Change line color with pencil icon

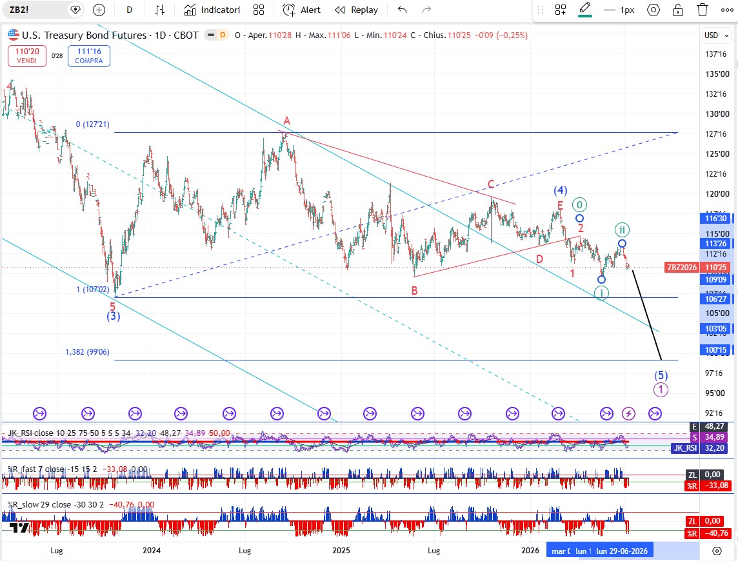(585, 10)
